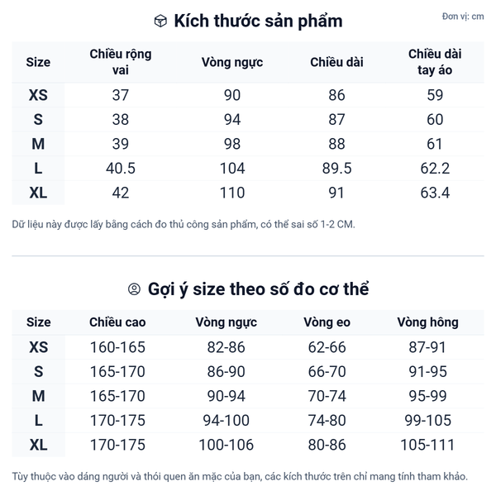Image resolution: width=496 pixels, height=496 pixels.
Task: Click the manual measurement disclaimer text
Action: coord(184,224)
